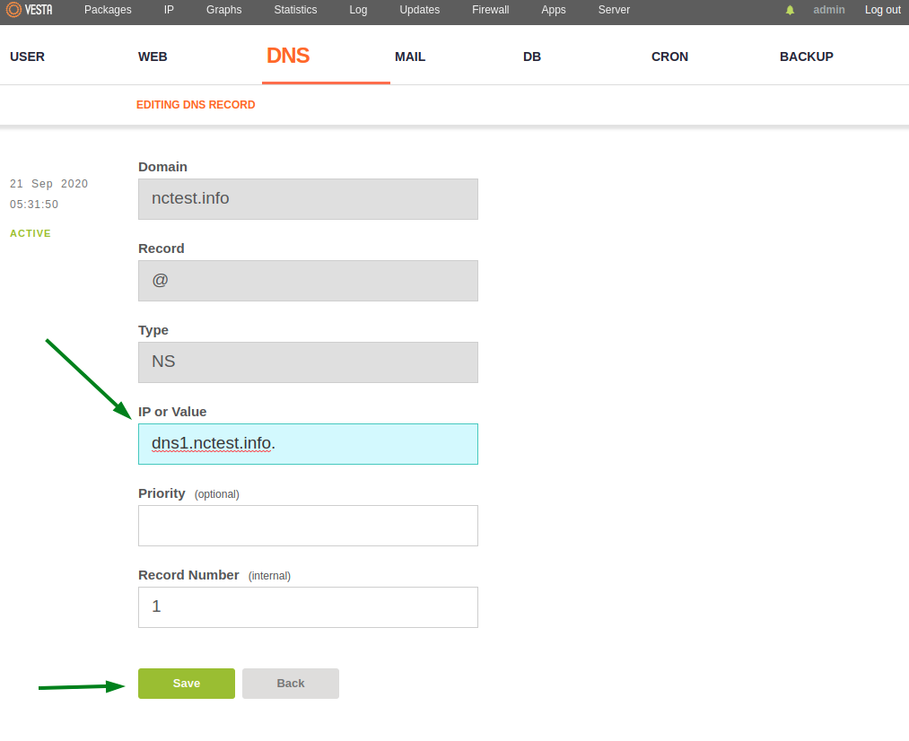909x741 pixels.
Task: Open Graphs in top navigation
Action: (x=223, y=10)
